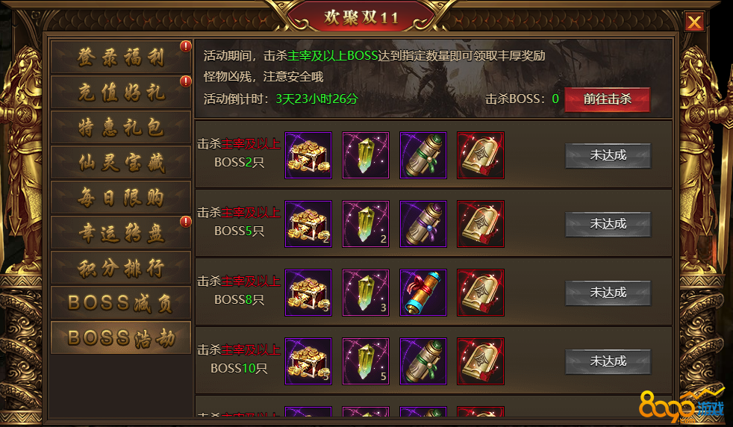
Task: Switch to 充值好礼 tab
Action: pos(121,92)
